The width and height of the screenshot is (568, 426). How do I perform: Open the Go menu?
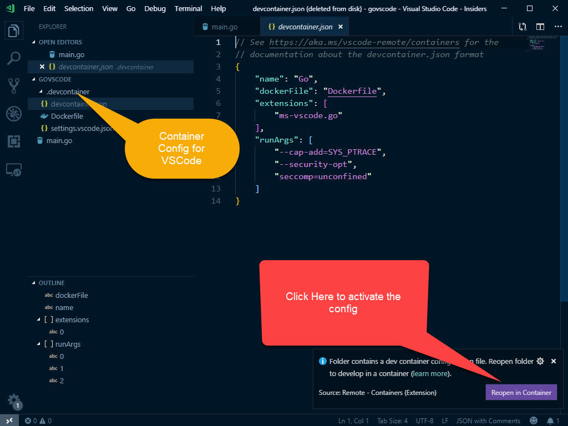click(x=131, y=8)
